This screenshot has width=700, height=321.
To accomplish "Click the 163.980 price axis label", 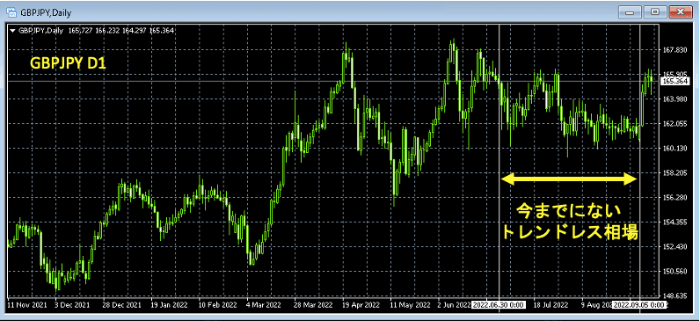I will [674, 99].
